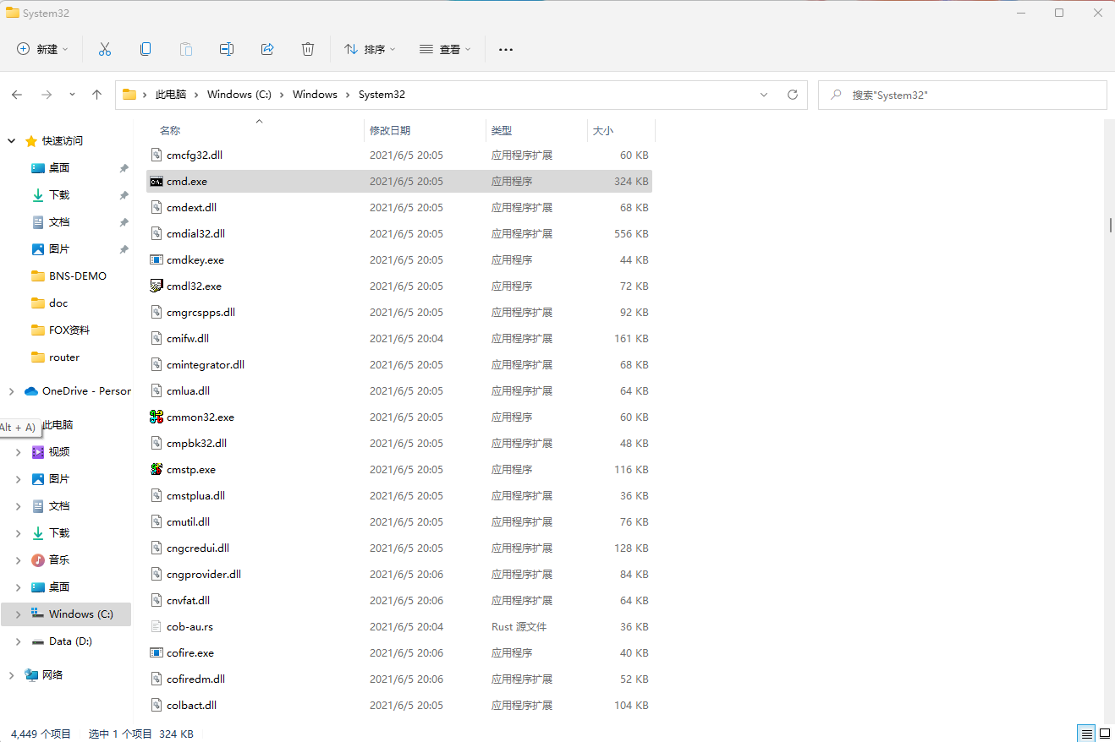Click the Cut scissors icon in toolbar
Screen dimensions: 1115x742
coord(105,49)
